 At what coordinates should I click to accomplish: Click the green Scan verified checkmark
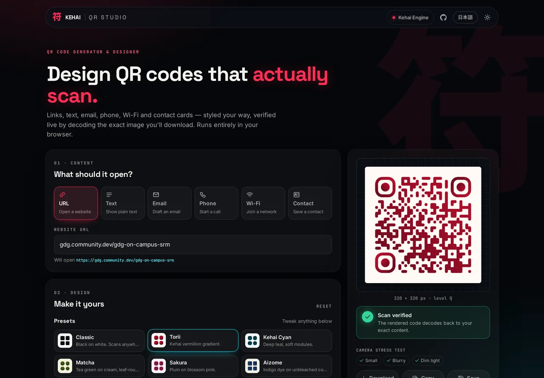(367, 316)
